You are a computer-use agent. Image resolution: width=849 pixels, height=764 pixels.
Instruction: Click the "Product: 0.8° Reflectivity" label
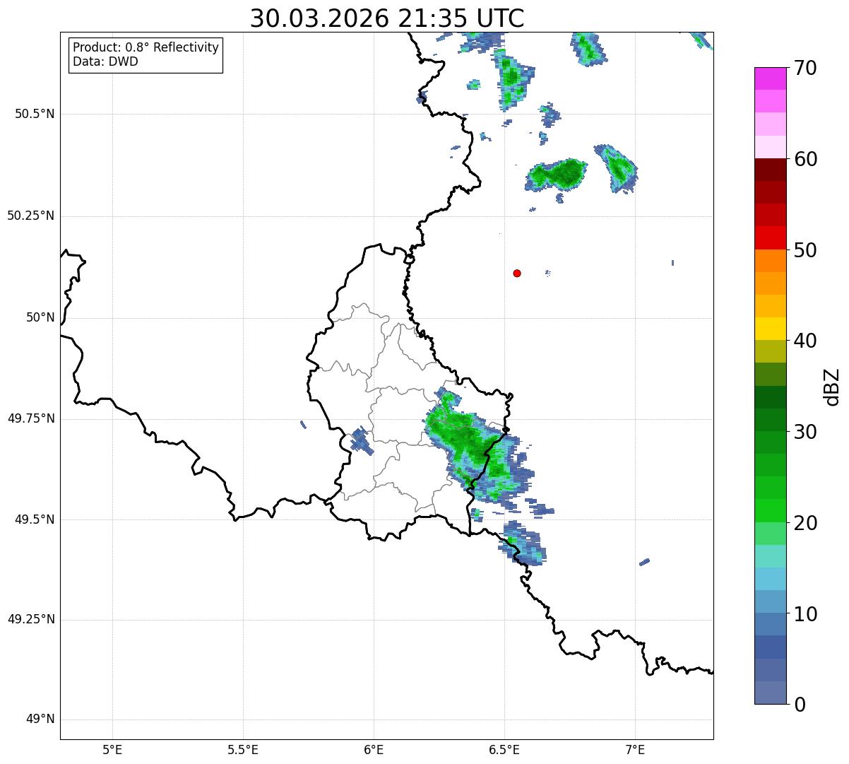[x=146, y=47]
